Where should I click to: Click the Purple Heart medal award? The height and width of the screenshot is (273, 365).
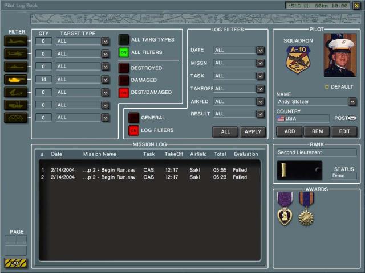[x=285, y=209]
